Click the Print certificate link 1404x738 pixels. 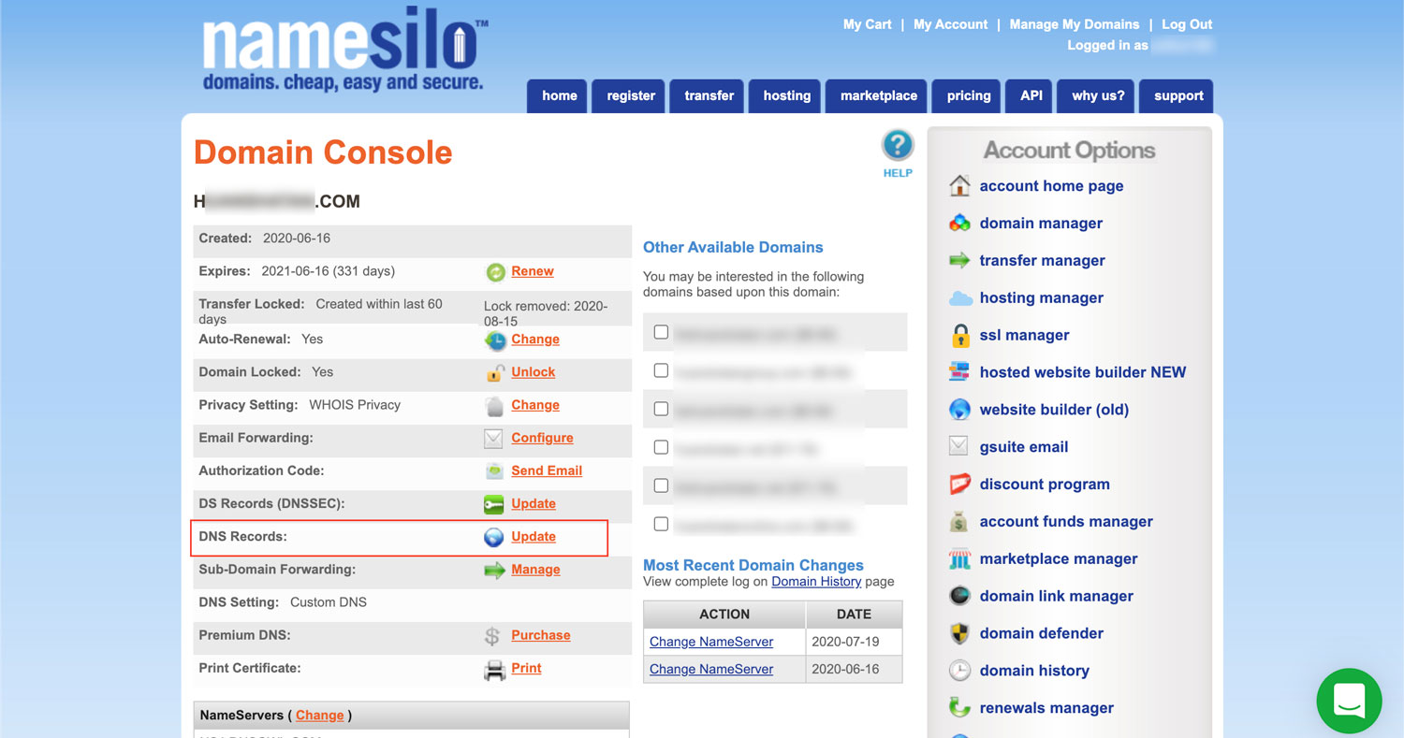click(526, 668)
